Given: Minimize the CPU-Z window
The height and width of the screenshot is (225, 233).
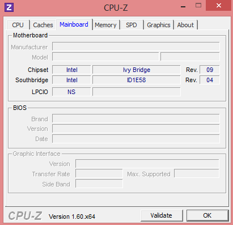Looking at the screenshot, I should coord(183,6).
